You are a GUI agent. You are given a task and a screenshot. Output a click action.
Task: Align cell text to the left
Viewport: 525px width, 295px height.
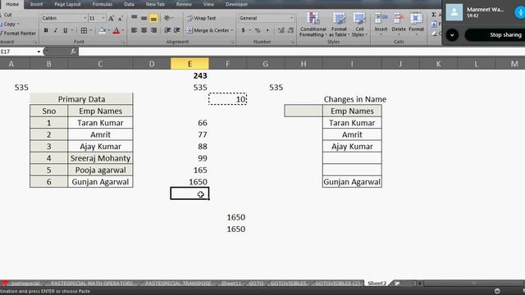click(x=135, y=30)
